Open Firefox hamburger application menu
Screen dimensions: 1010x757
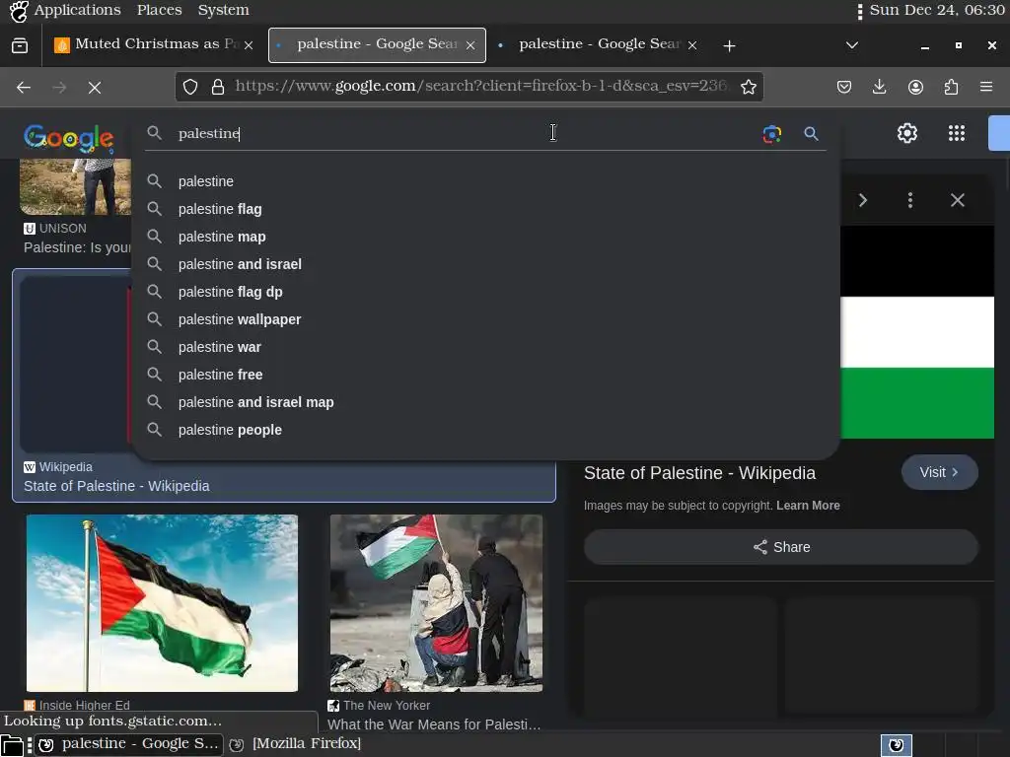(986, 87)
